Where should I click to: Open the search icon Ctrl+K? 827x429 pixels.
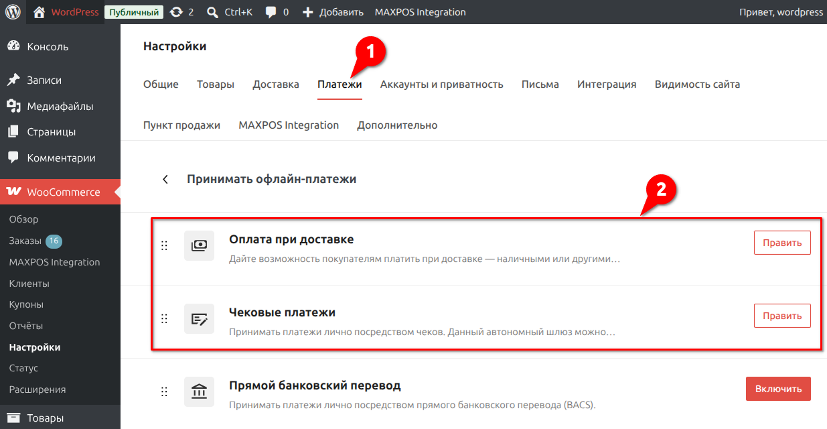[x=213, y=12]
